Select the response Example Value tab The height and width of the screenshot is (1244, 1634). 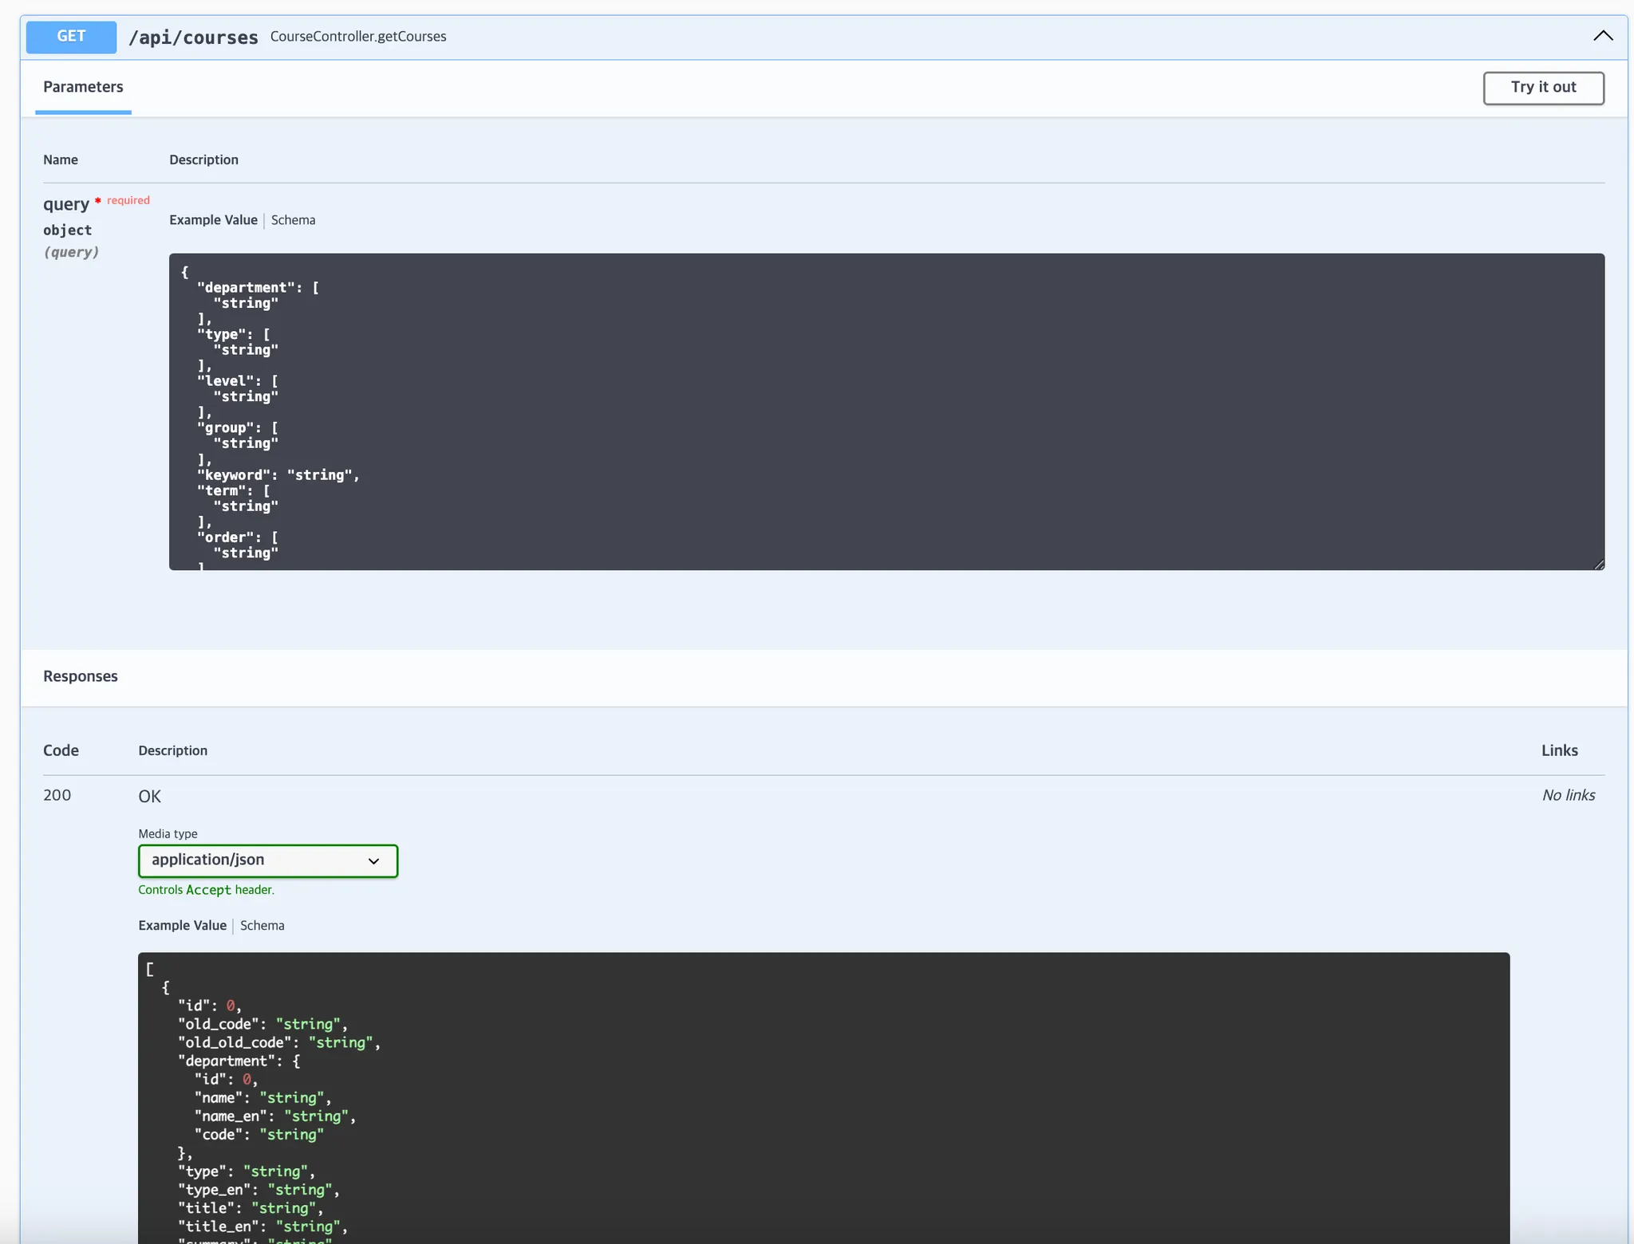(x=182, y=926)
